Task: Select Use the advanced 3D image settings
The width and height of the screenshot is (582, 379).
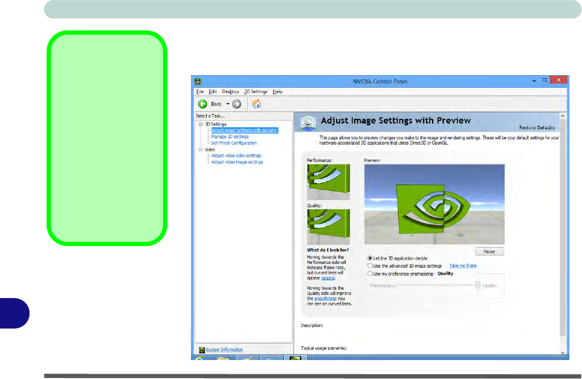Action: click(370, 266)
